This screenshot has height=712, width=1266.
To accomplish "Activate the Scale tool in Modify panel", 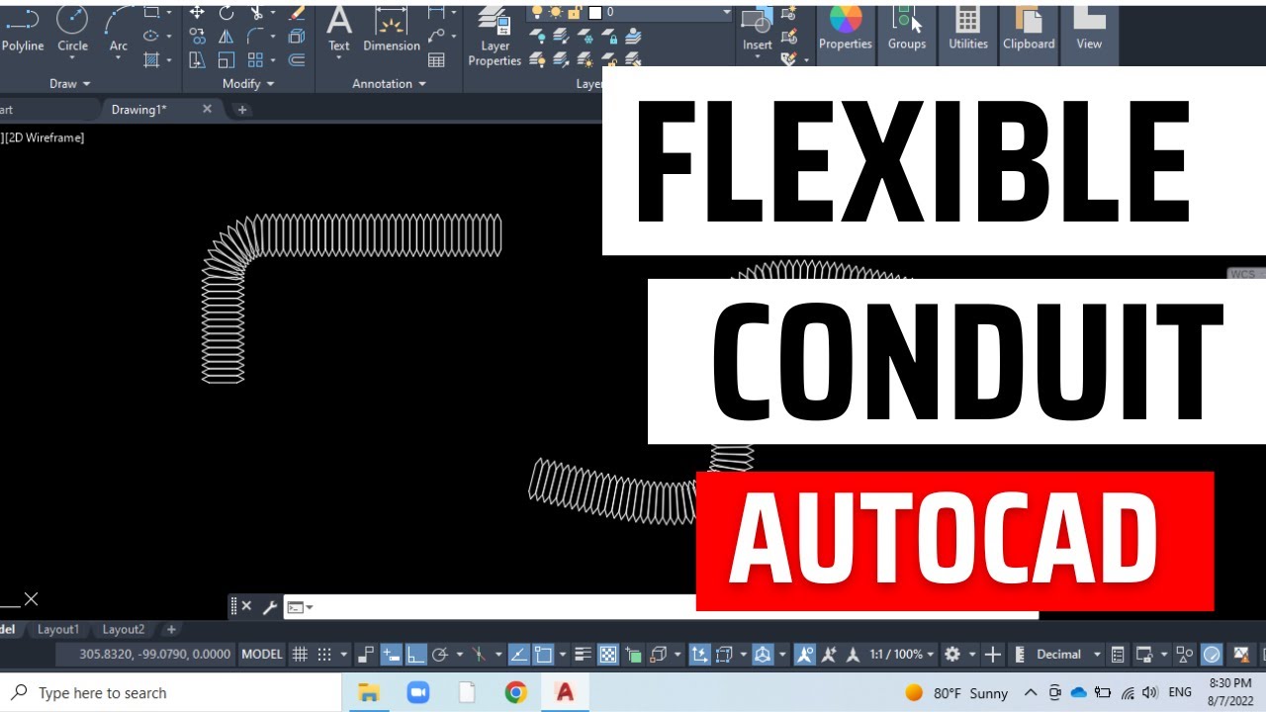I will pyautogui.click(x=226, y=59).
